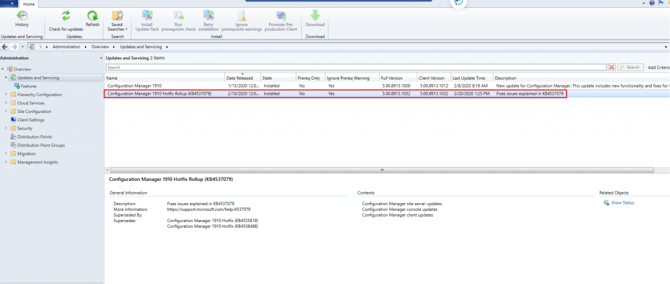Click the support.microsoft.com/help/4537079 URL
The width and height of the screenshot is (670, 284).
(x=209, y=210)
